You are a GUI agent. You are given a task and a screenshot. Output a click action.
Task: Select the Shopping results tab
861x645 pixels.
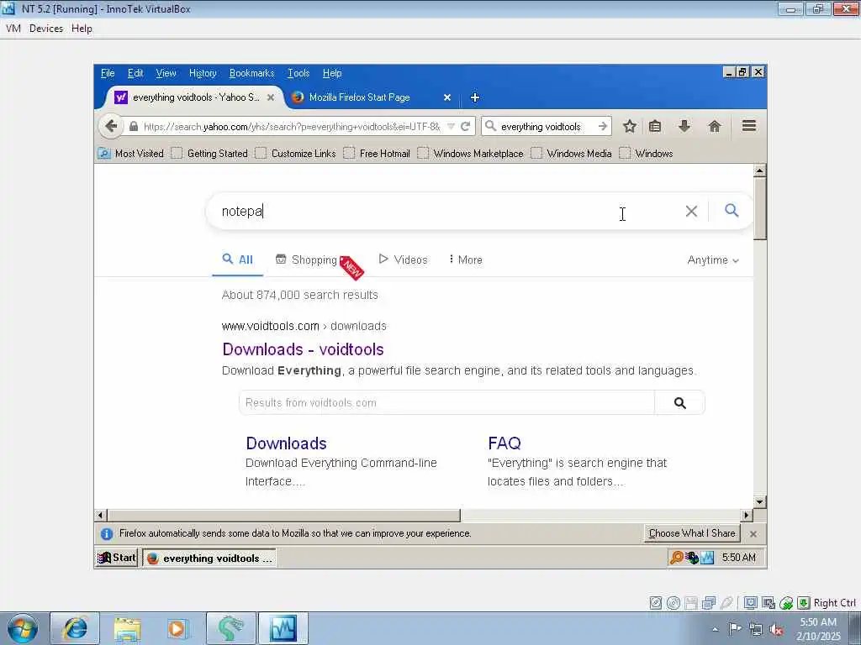pyautogui.click(x=306, y=260)
